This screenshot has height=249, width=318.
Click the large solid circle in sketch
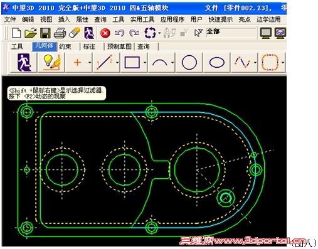(x=197, y=170)
